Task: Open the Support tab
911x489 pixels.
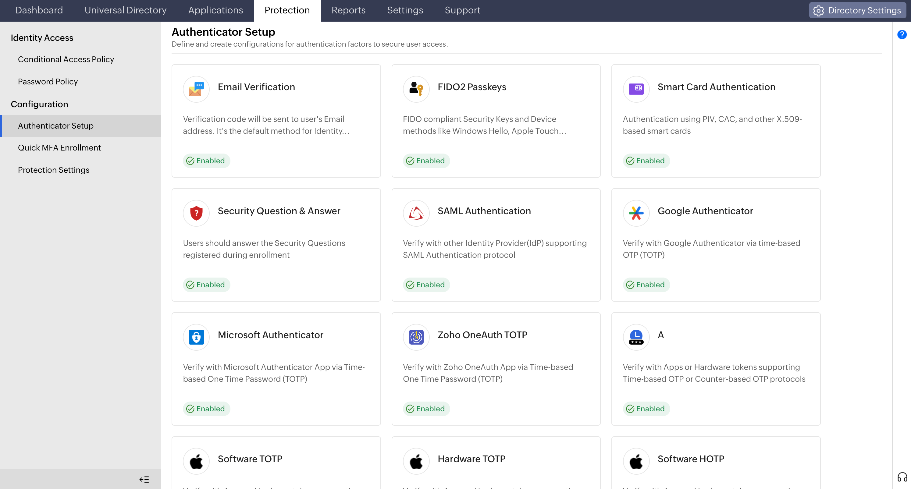Action: [x=462, y=10]
